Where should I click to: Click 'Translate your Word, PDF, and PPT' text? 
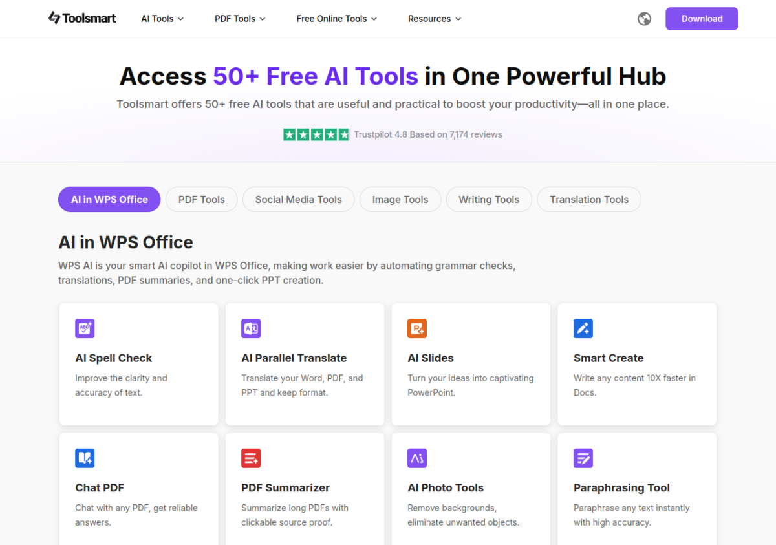(x=302, y=385)
